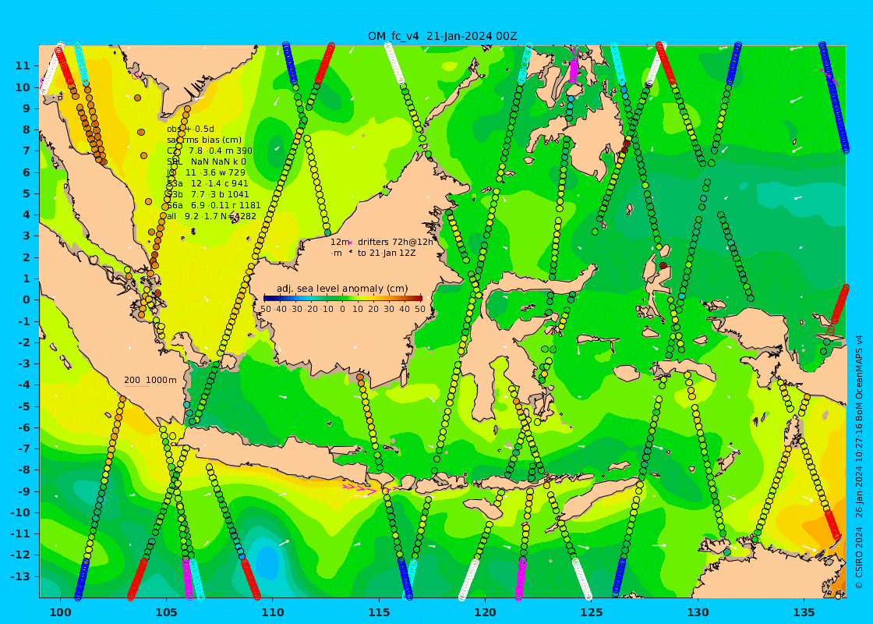The width and height of the screenshot is (873, 624).
Task: Click the legend row starting with "C2 7.8"
Action: [x=210, y=151]
